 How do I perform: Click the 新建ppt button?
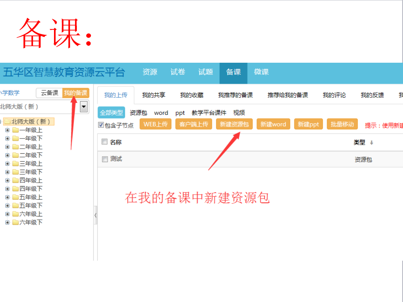[308, 124]
